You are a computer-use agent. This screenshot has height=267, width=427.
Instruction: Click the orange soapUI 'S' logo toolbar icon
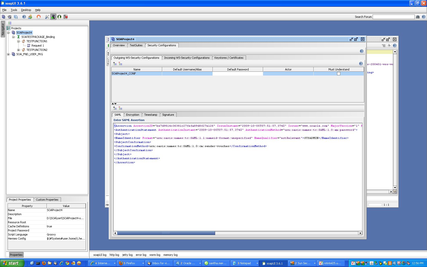39,17
